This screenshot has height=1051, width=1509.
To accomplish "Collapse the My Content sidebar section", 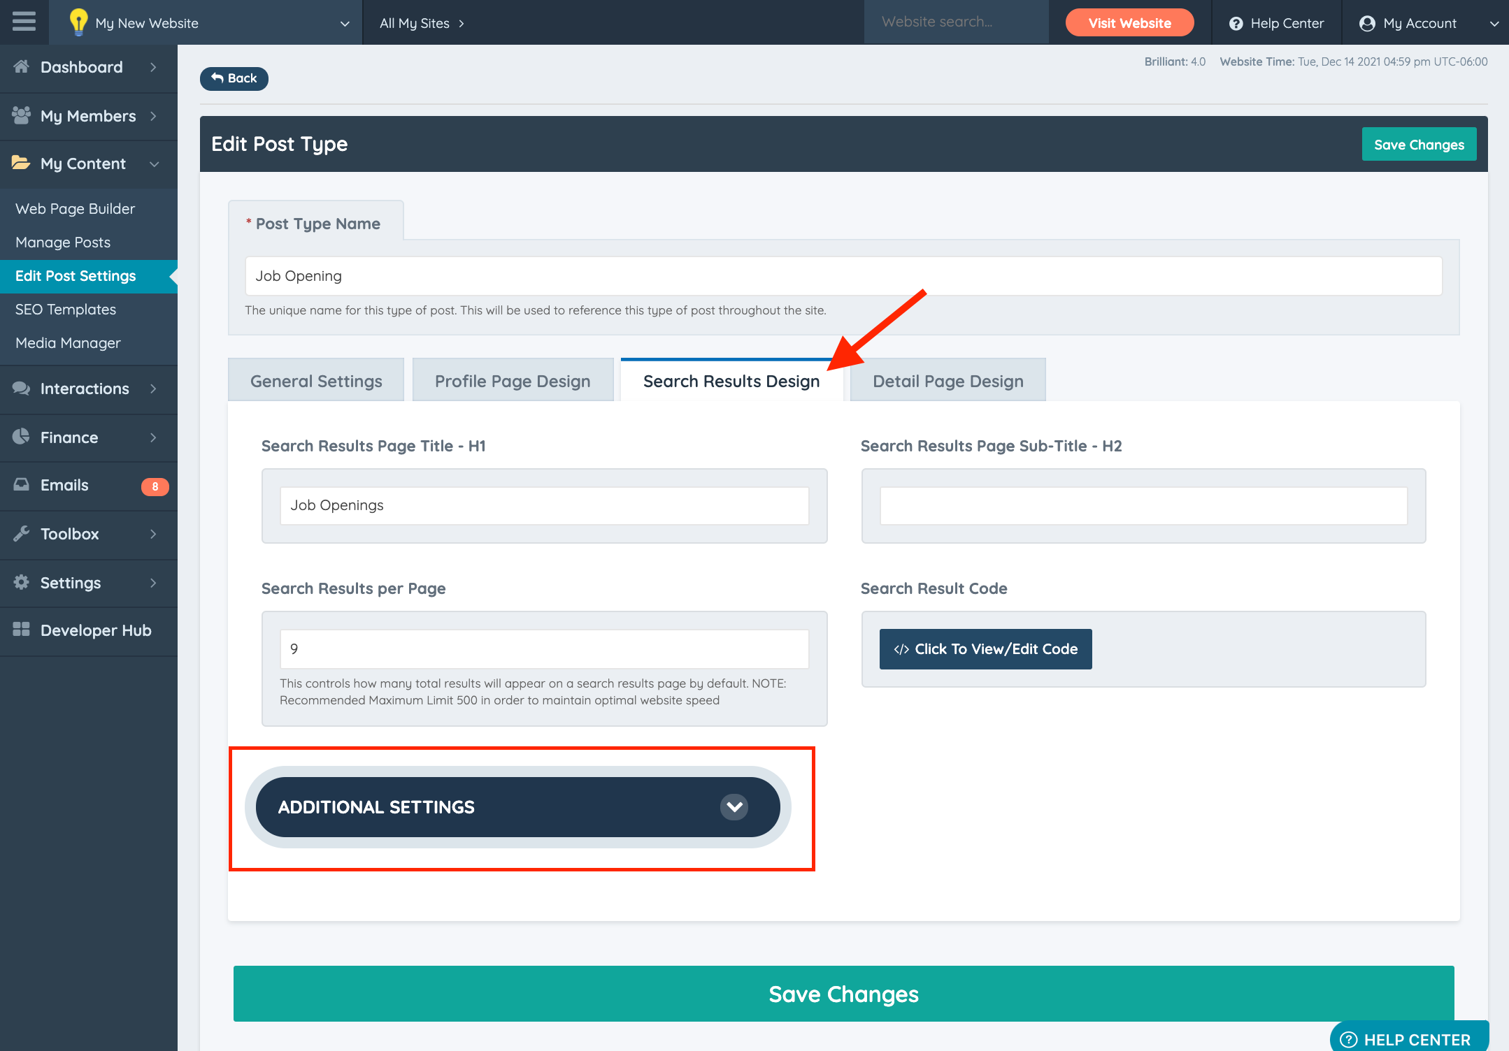I will (154, 164).
